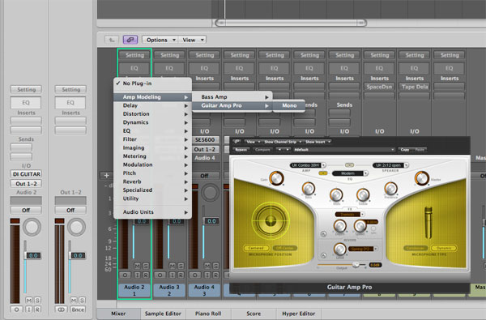This screenshot has width=486, height=320.
Task: Open the mixer View dropdown next to Options
Action: coord(193,40)
